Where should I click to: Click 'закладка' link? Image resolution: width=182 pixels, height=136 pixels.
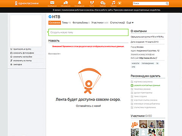pos(17,65)
